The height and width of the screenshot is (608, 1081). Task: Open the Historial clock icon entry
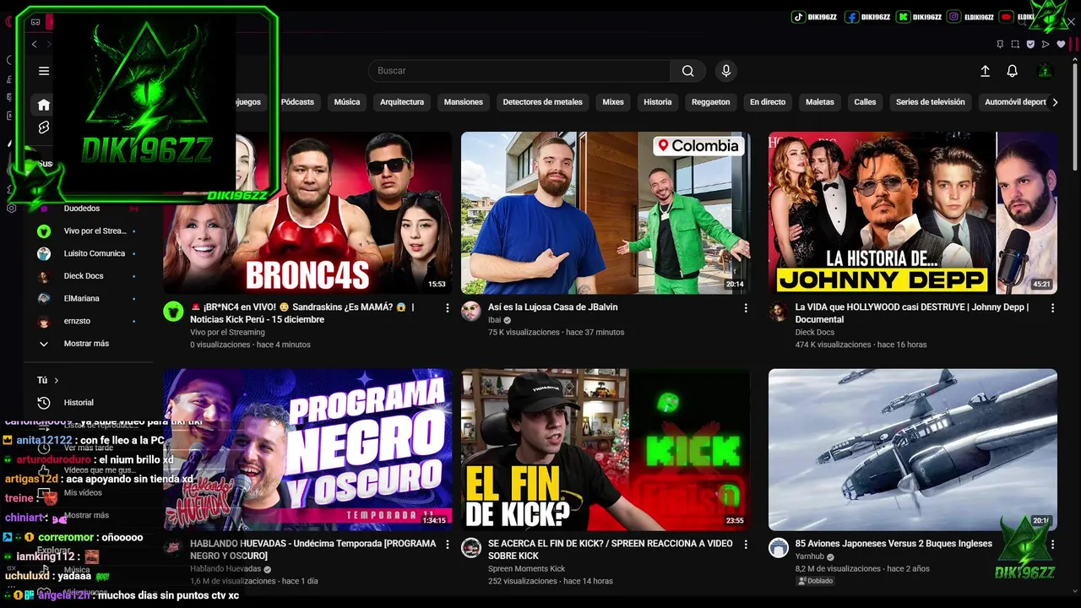tap(44, 403)
